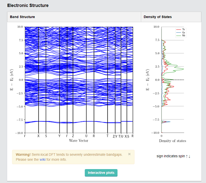Click the Electronic Structure heading
The image size is (206, 183).
coord(28,5)
